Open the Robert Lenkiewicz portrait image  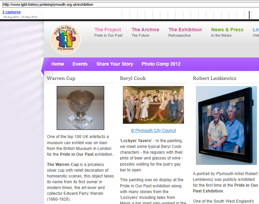coord(224,125)
